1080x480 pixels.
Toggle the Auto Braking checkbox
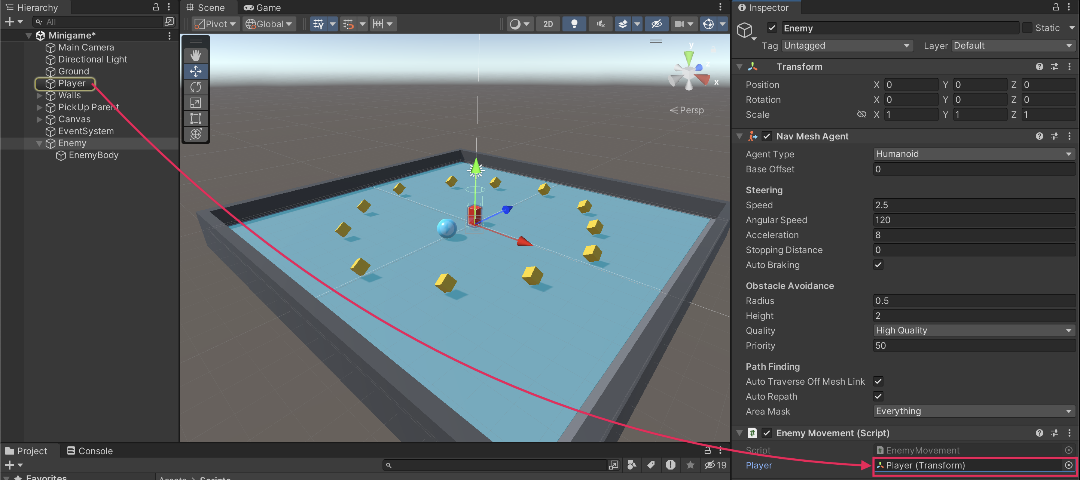point(878,265)
